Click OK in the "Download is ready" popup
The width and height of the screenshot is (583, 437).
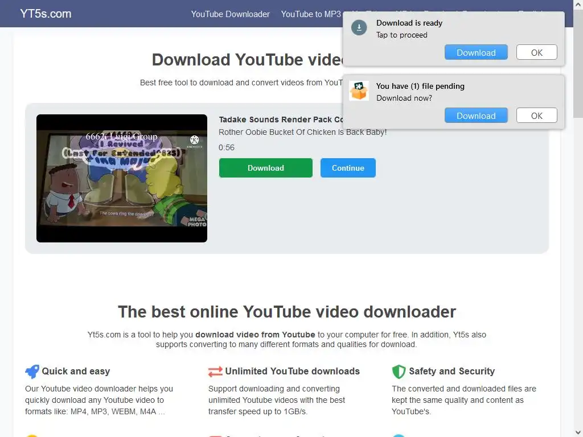pyautogui.click(x=536, y=52)
